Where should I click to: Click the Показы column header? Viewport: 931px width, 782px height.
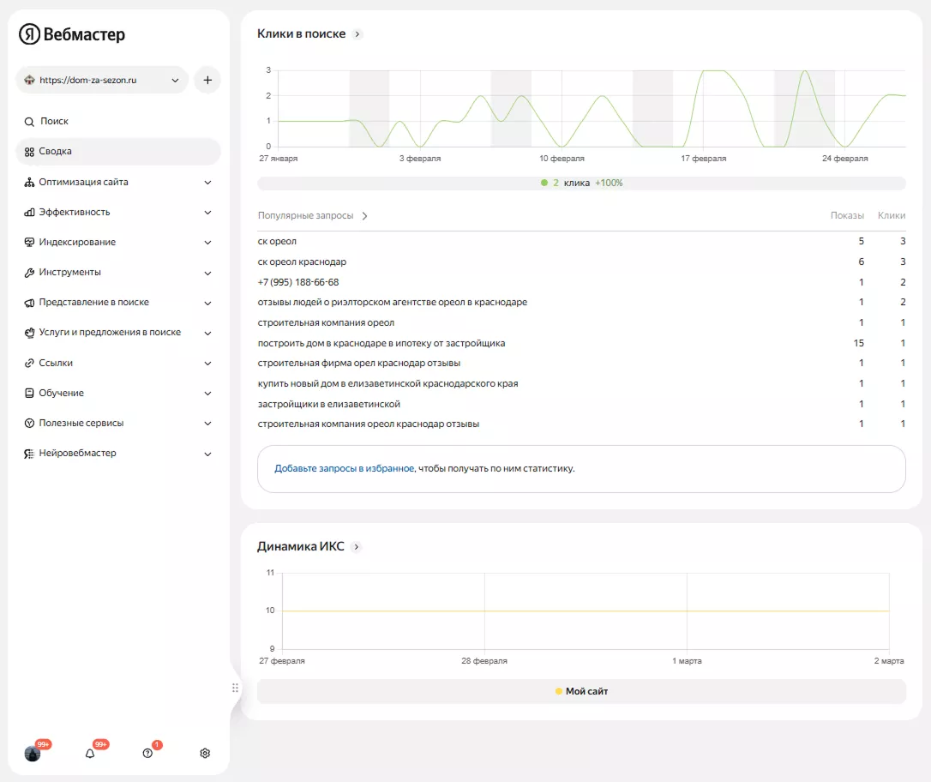(x=847, y=215)
